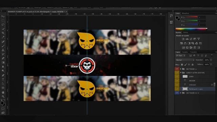This screenshot has width=217, height=122.
Task: Open the layer filter Tipo dropdown
Action: 180,56
